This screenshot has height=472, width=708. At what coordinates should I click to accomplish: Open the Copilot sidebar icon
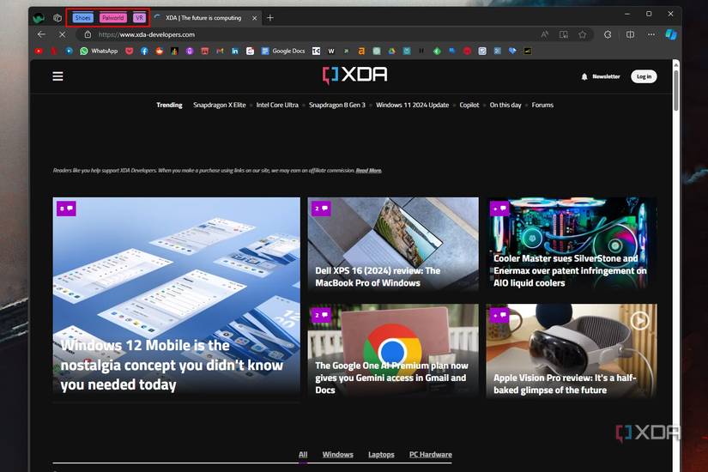671,34
